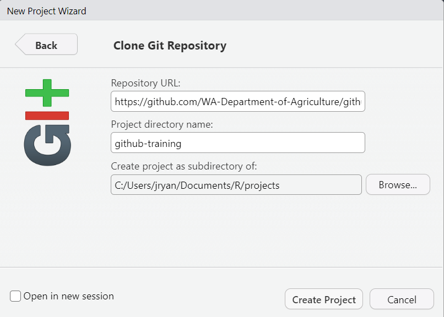Click the Project directory name field

coord(237,143)
